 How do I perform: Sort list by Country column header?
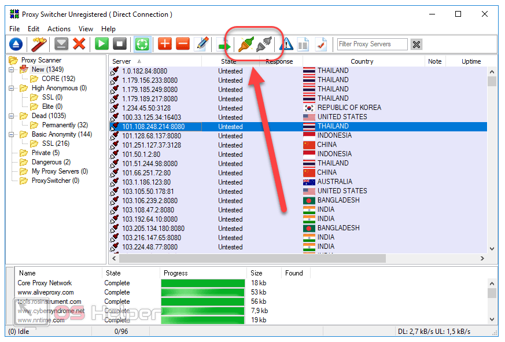(362, 61)
